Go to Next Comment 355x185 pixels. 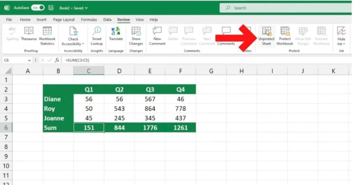207,36
